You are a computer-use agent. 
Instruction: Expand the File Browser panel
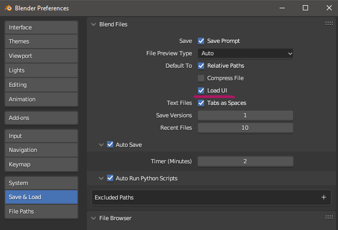(94, 218)
